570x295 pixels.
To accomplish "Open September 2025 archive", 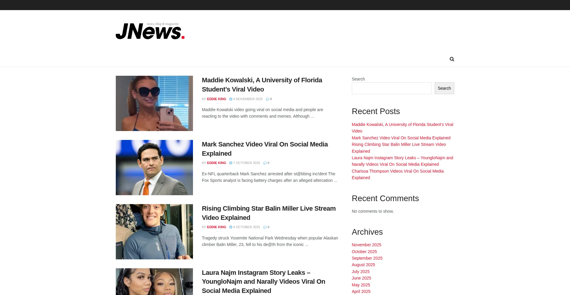I will tap(367, 258).
